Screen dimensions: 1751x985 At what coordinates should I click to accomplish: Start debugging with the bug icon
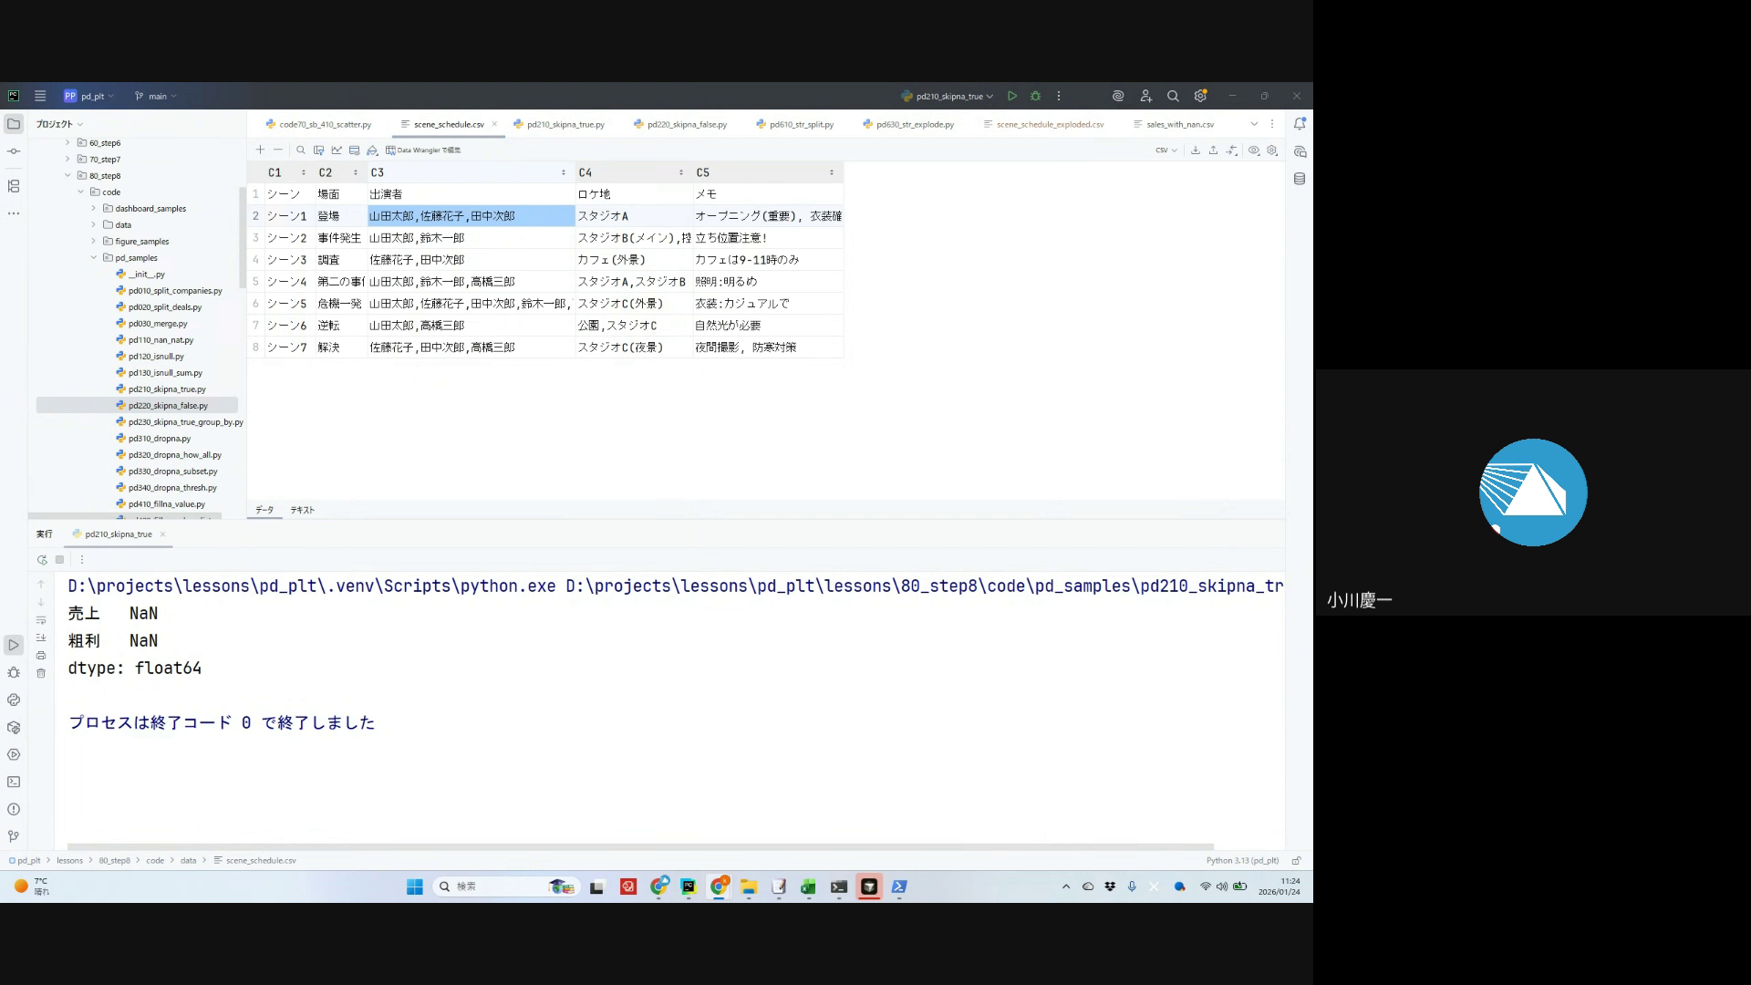tap(1035, 96)
